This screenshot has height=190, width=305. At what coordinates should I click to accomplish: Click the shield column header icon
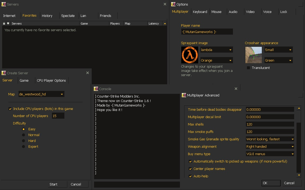point(8,23)
